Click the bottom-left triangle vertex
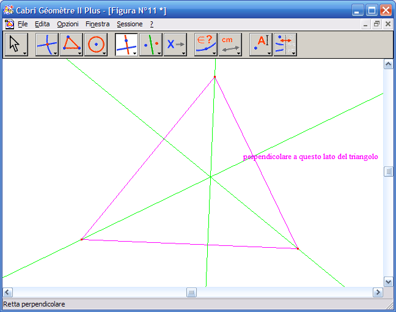 (81, 239)
